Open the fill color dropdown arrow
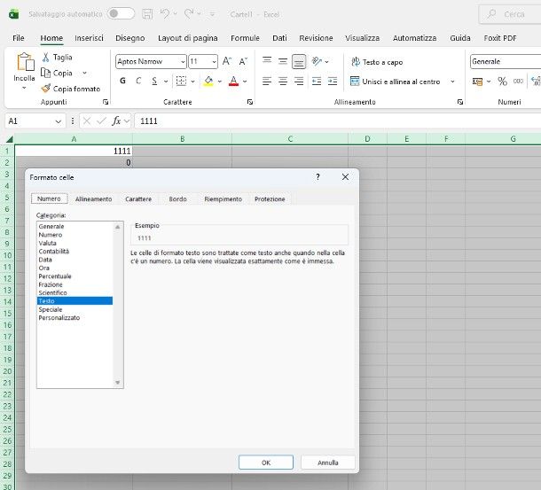The width and height of the screenshot is (541, 490). click(220, 82)
